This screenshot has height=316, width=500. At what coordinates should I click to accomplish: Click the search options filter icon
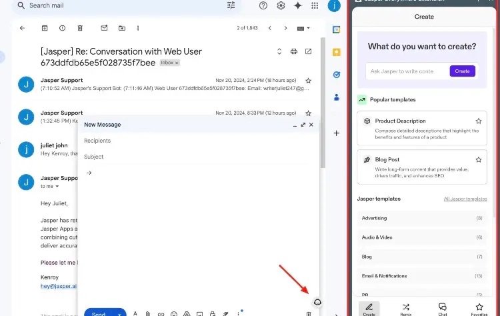(231, 5)
